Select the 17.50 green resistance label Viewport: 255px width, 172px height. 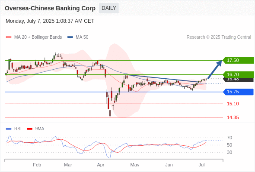click(238, 60)
